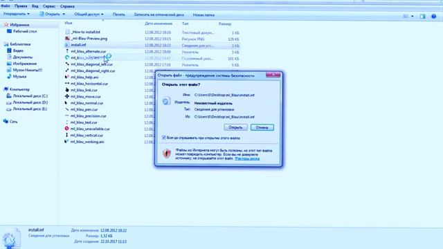Open the _How to install.txt file icon
Image resolution: width=443 pixels, height=249 pixels.
click(x=67, y=32)
